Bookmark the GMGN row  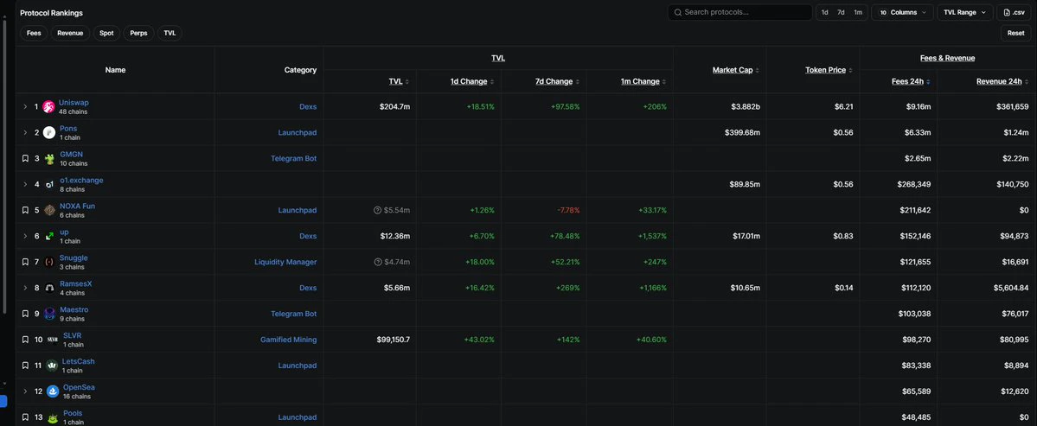[25, 158]
